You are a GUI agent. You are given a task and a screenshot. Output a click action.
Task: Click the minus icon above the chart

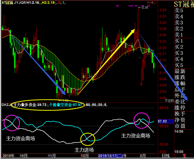(149, 3)
